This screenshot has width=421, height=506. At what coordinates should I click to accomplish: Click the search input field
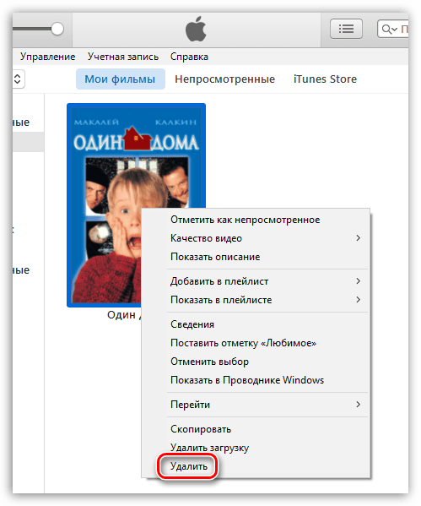(393, 29)
